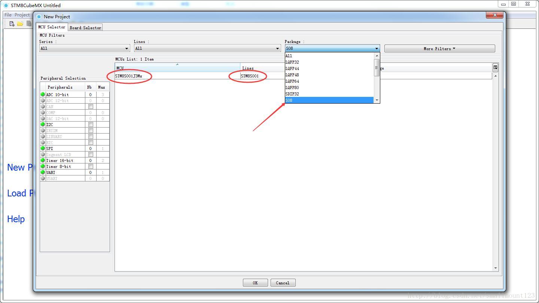This screenshot has height=303, width=539.
Task: Click the grey status dot beside Segment LCD
Action: point(43,154)
